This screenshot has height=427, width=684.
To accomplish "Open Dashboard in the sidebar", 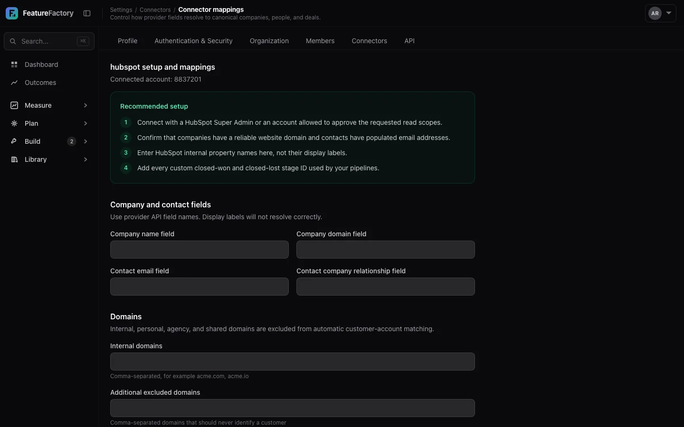I will [49, 65].
